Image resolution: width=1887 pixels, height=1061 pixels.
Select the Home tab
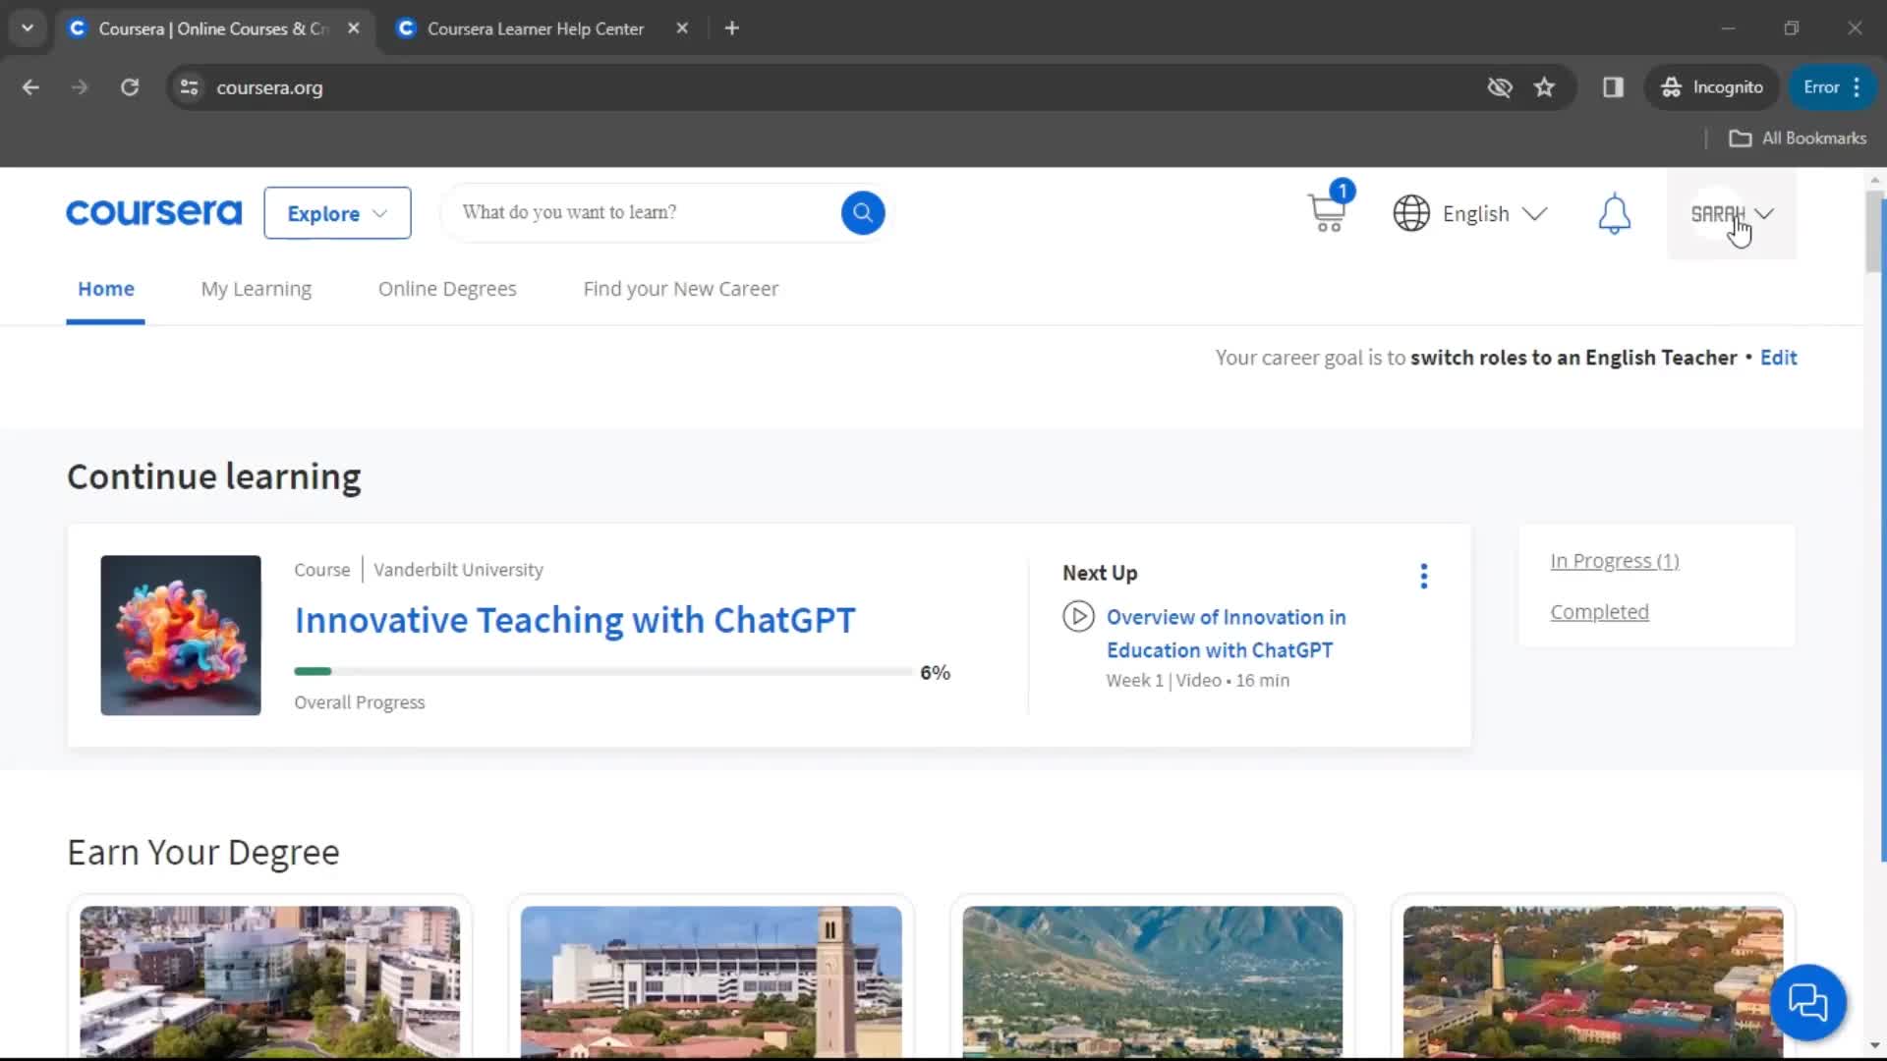[x=106, y=289]
